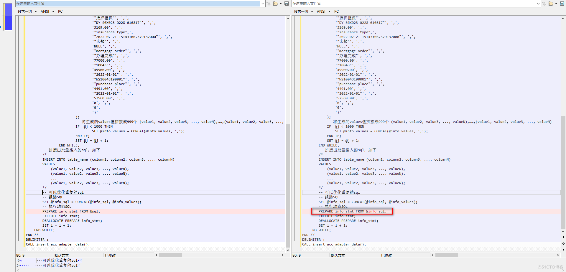Click the right pane PC line-ending label

336,11
